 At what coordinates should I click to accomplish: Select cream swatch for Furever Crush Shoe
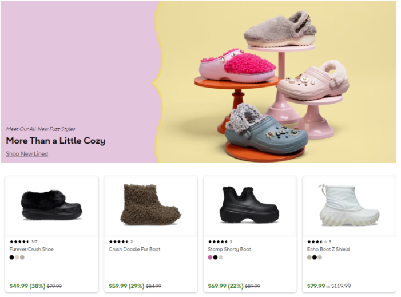point(17,257)
